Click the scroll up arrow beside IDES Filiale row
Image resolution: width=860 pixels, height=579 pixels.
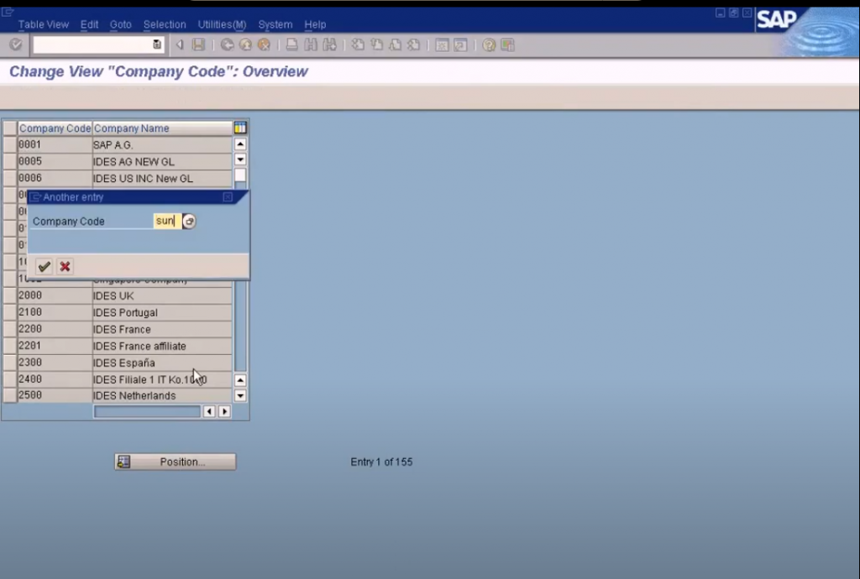(x=240, y=380)
